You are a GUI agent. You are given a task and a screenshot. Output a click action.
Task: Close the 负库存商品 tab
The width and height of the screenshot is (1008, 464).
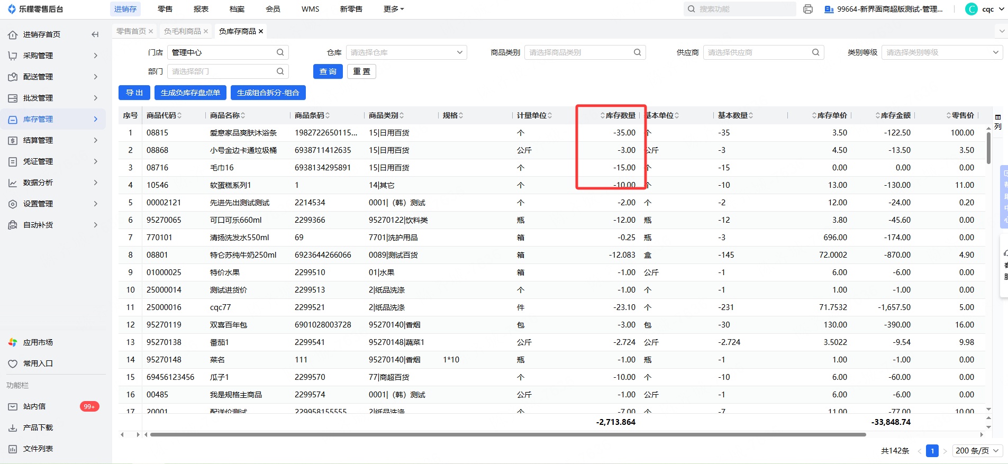tap(261, 31)
